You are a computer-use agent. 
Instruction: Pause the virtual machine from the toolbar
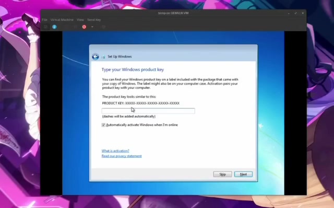tap(75, 27)
